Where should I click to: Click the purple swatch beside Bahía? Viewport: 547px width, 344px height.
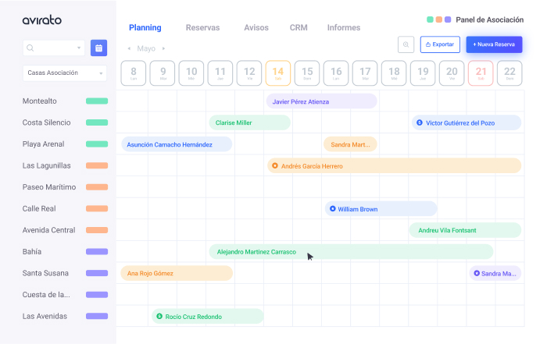(x=97, y=252)
